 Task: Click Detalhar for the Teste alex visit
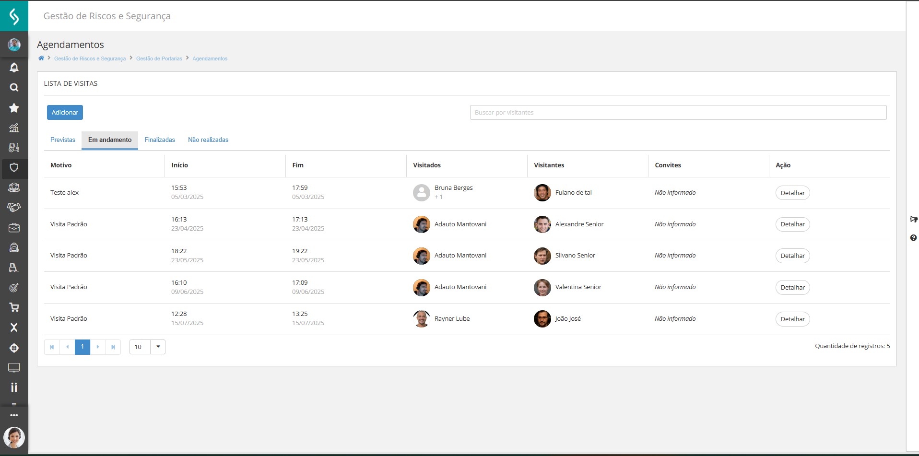792,193
